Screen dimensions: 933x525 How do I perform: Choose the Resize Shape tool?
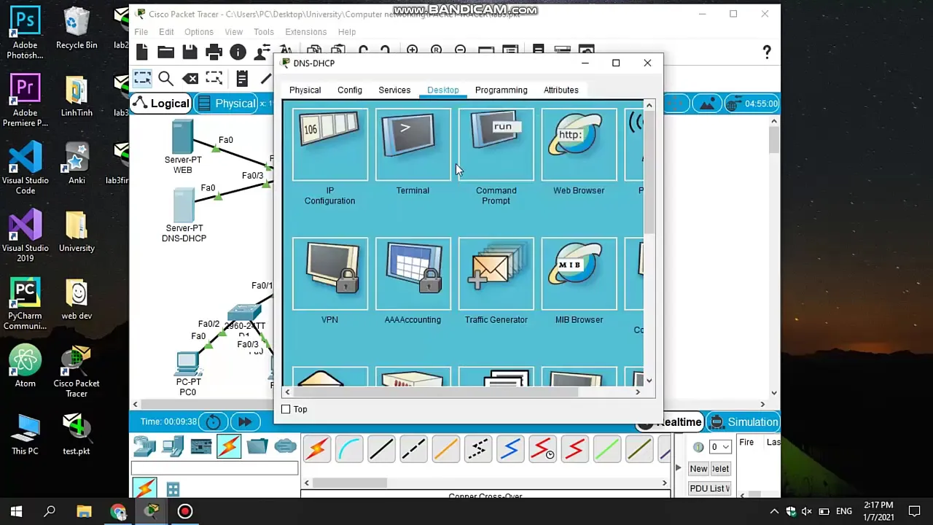pos(214,78)
